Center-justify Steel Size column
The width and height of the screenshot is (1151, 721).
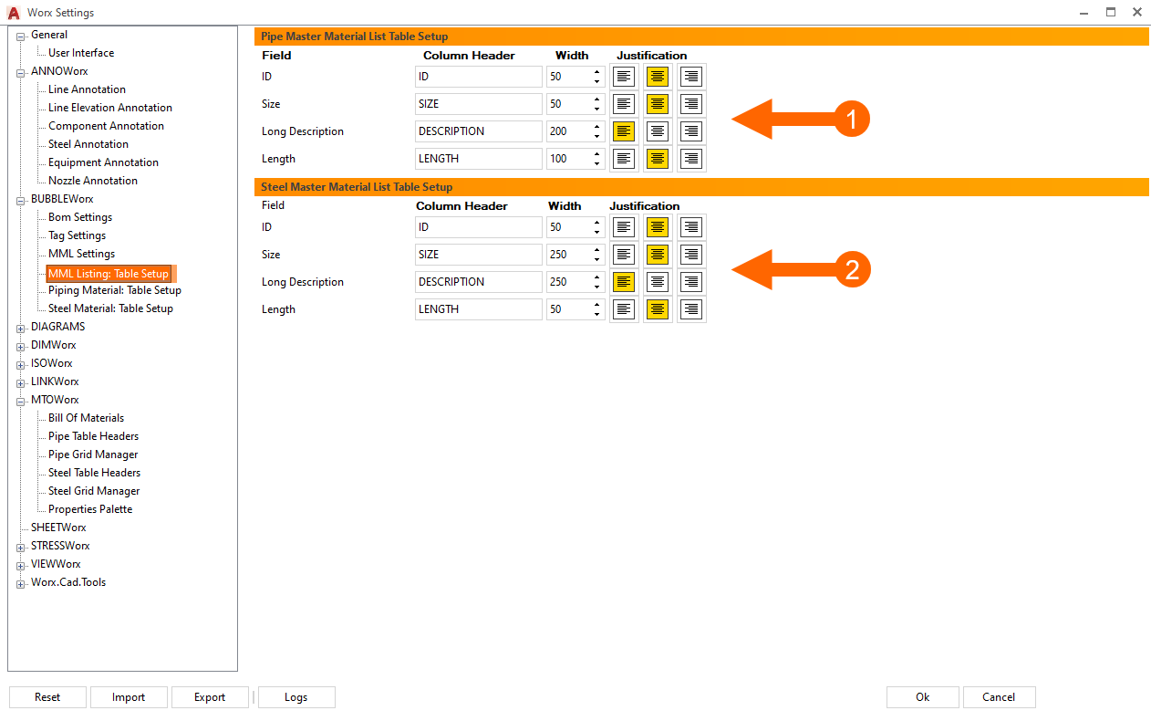pos(658,255)
